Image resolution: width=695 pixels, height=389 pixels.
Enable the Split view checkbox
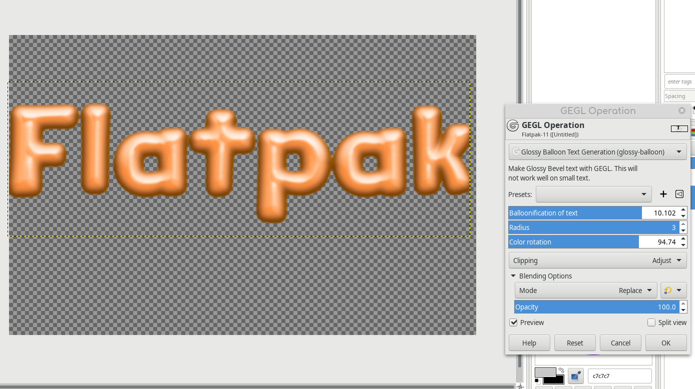[651, 322]
